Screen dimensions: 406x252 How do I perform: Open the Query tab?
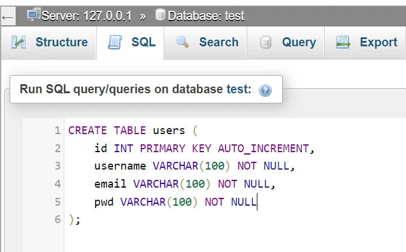tap(298, 42)
